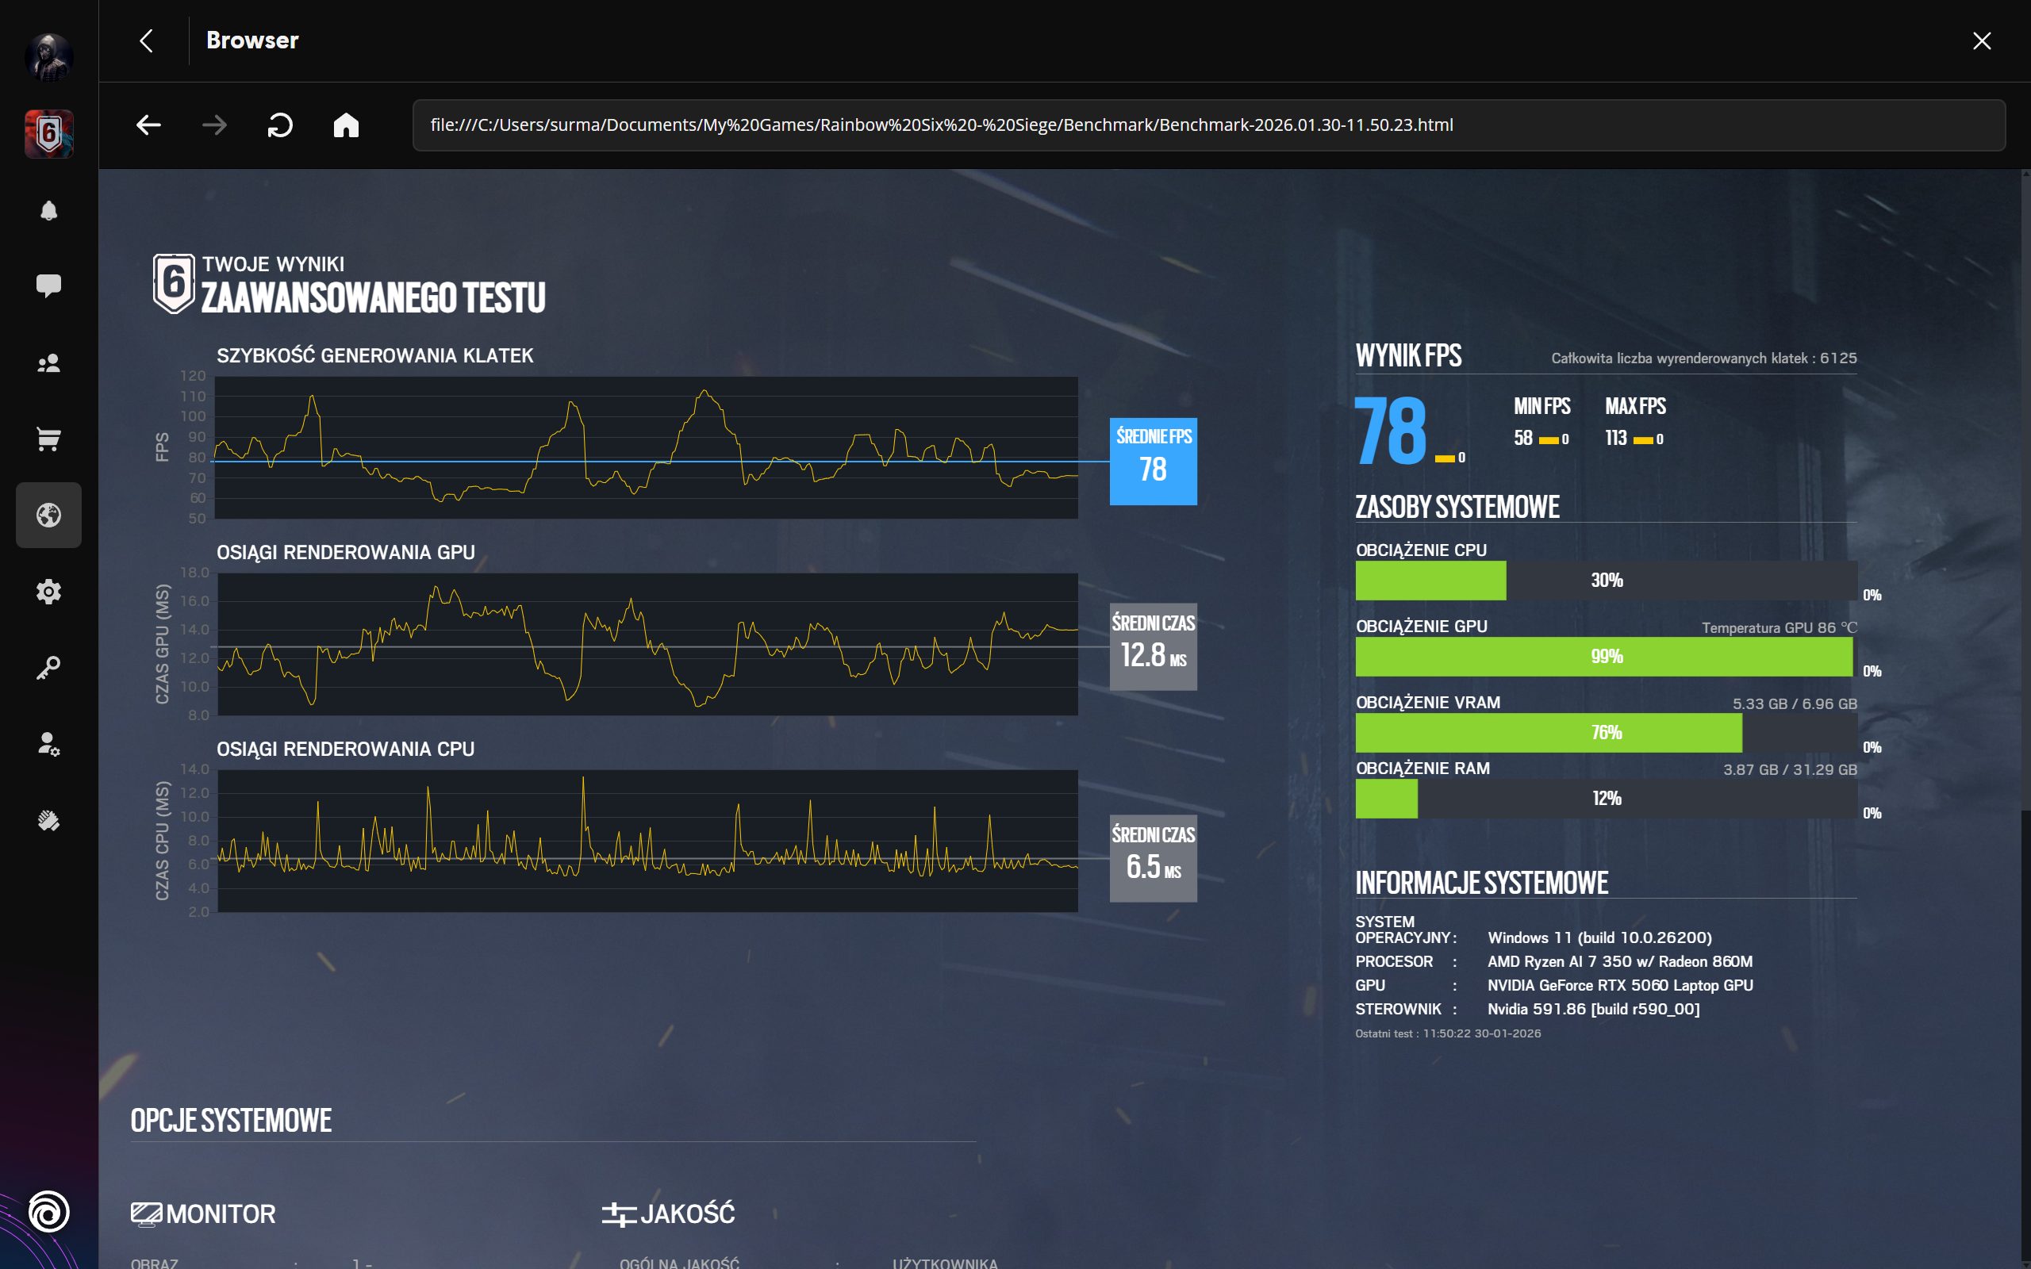Open the chat messages icon
Viewport: 2031px width, 1269px height.
(48, 286)
